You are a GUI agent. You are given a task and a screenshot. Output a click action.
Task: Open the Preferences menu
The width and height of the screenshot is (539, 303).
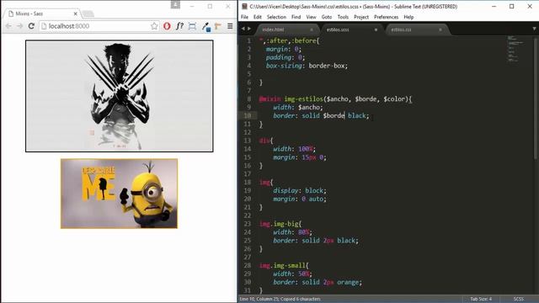[386, 17]
